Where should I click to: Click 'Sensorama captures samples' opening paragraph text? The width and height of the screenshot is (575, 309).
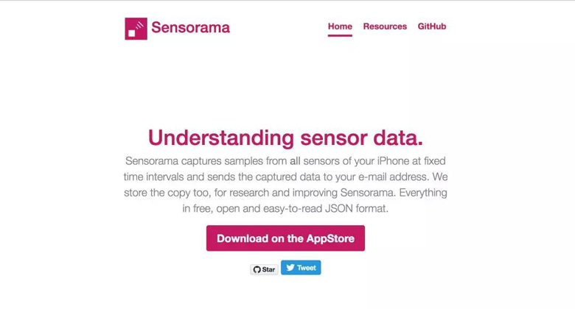click(195, 161)
